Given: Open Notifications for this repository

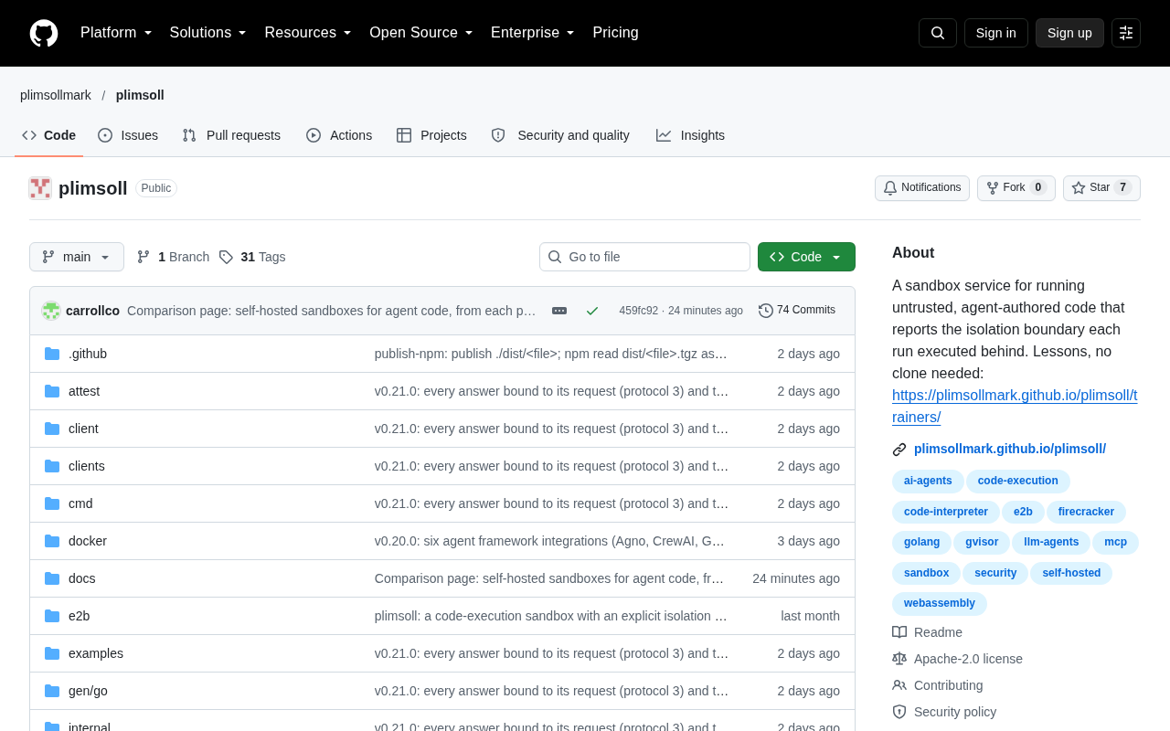Looking at the screenshot, I should pos(922,188).
